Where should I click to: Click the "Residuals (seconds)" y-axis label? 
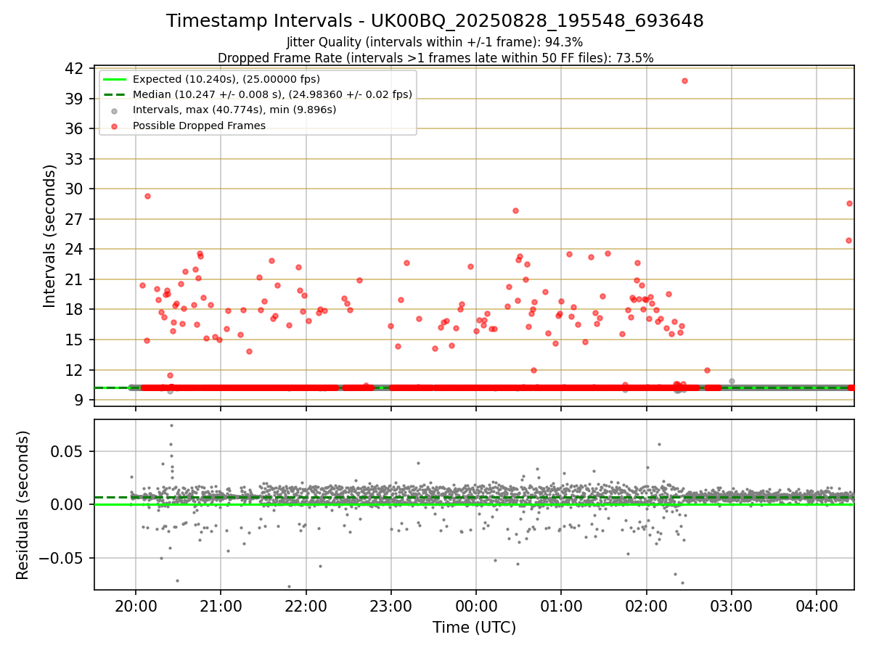click(x=23, y=505)
